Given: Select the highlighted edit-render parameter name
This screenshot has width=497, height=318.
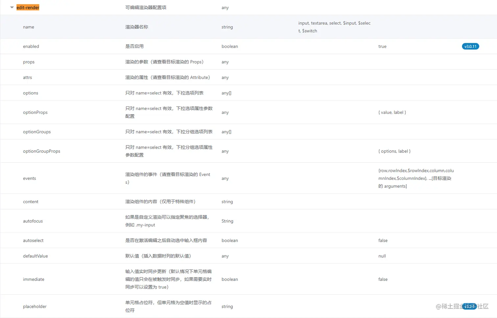Looking at the screenshot, I should pos(28,8).
